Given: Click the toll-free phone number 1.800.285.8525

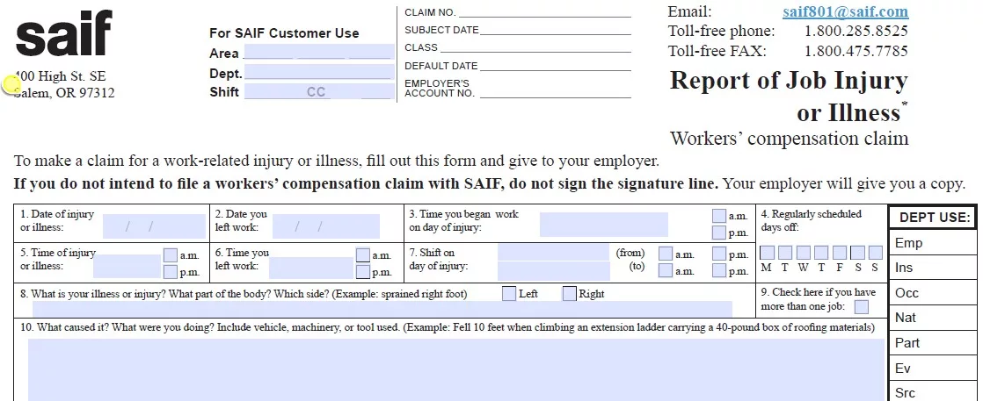Looking at the screenshot, I should point(856,32).
